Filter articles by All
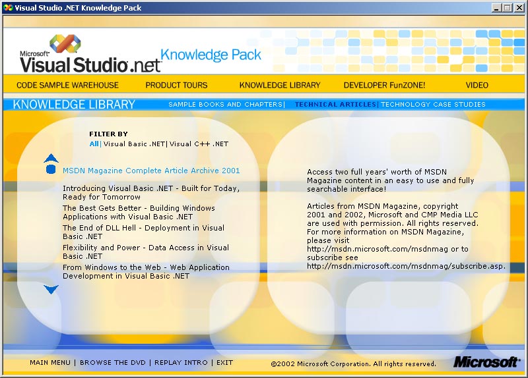Image resolution: width=528 pixels, height=378 pixels. pyautogui.click(x=94, y=144)
